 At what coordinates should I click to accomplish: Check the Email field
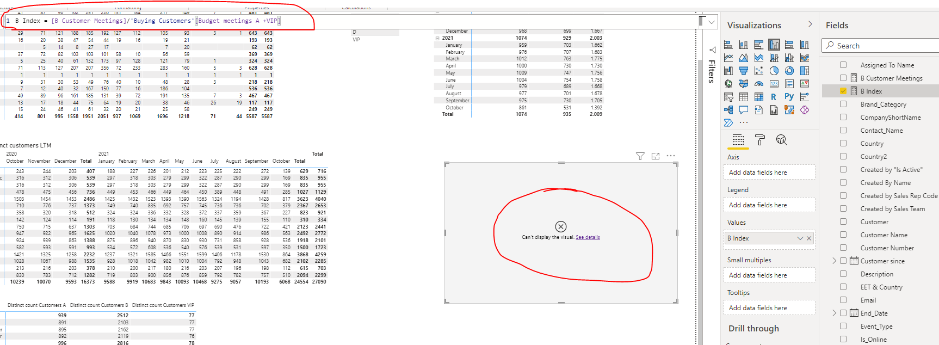pos(843,300)
